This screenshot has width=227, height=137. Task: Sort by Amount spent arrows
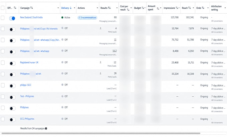tap(158, 9)
